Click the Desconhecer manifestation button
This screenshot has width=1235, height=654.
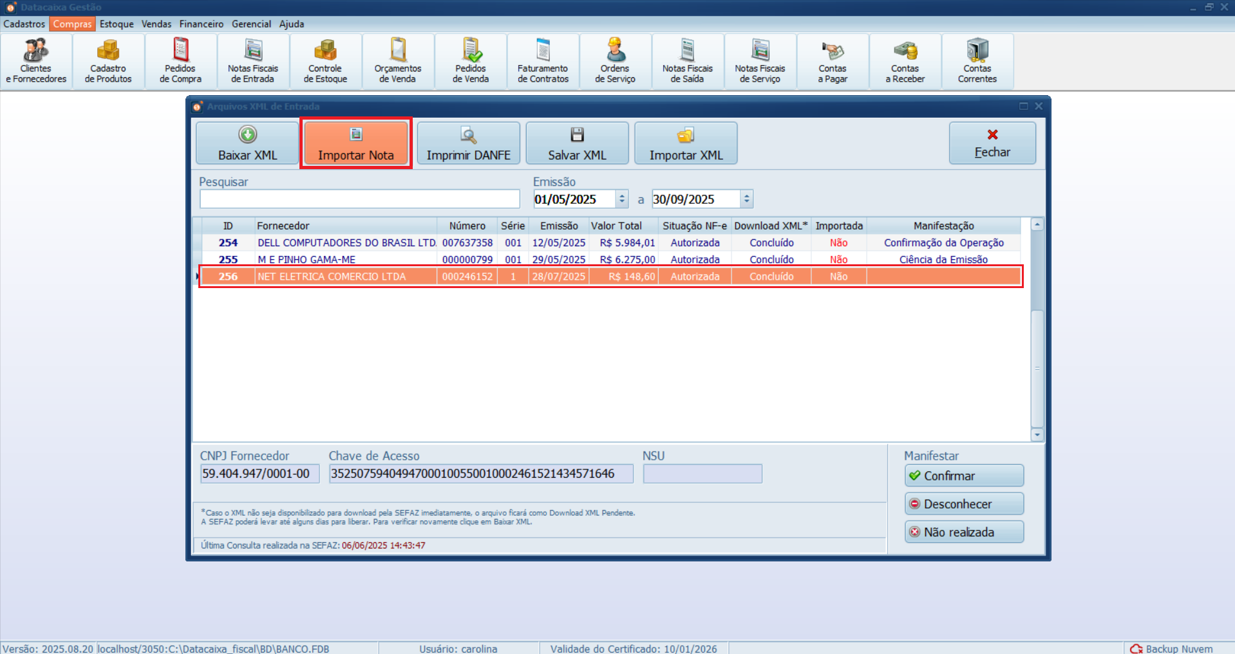coord(963,504)
